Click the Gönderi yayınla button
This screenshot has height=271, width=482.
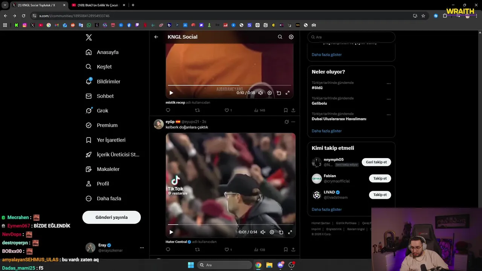[x=111, y=217]
